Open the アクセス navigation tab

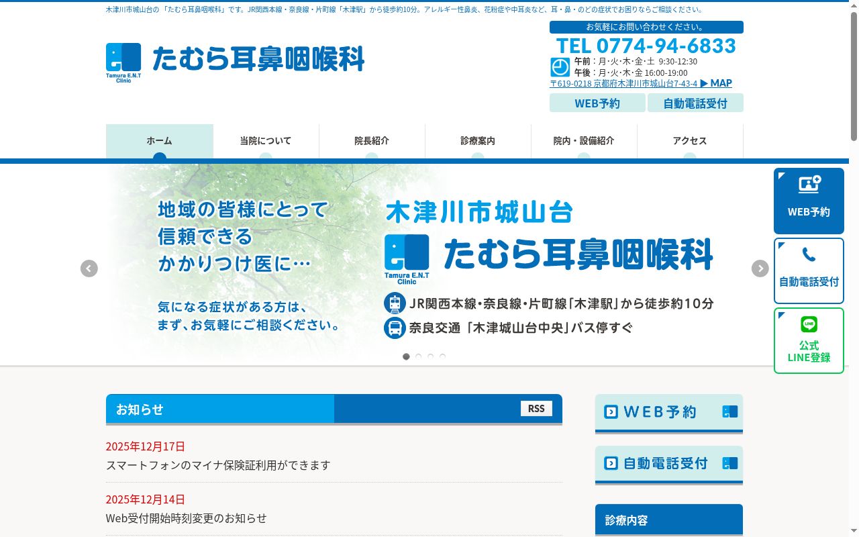click(x=690, y=142)
